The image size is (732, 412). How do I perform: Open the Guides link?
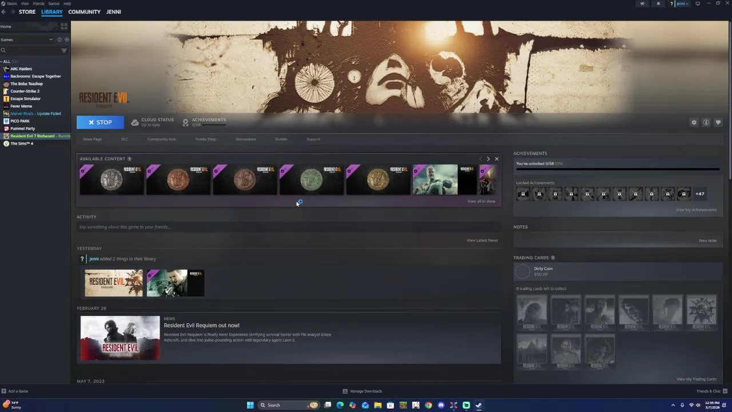click(x=281, y=139)
